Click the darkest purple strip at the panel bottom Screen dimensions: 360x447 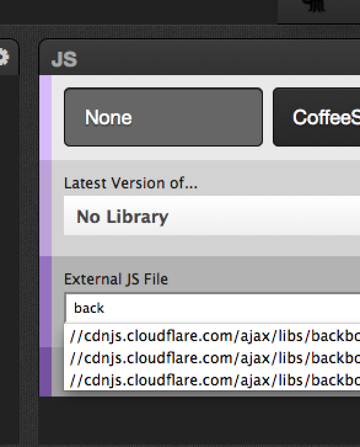click(x=45, y=372)
